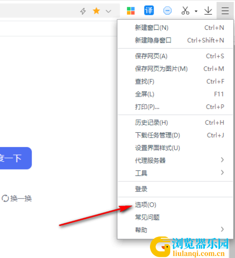Viewport: 235px width, 258px height.
Task: Open the screenshot tool dropdown arrow
Action: (196, 11)
